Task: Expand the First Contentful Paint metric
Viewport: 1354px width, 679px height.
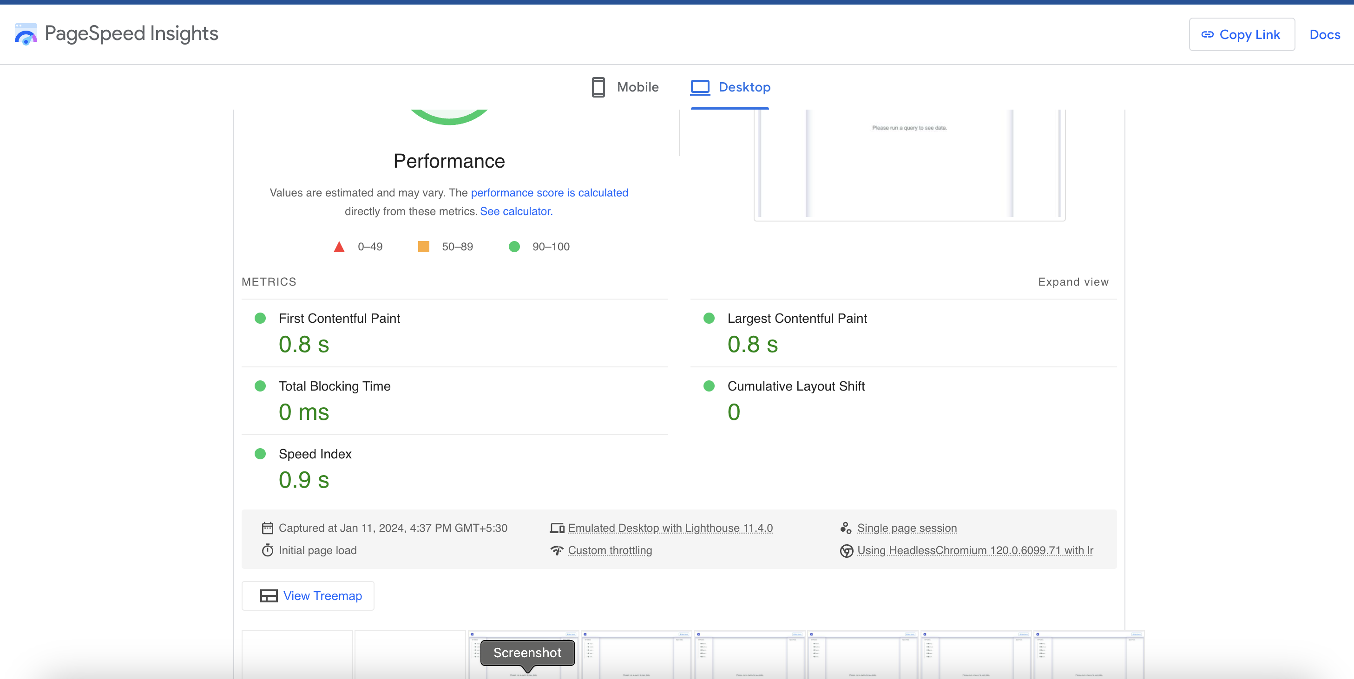Action: coord(339,319)
